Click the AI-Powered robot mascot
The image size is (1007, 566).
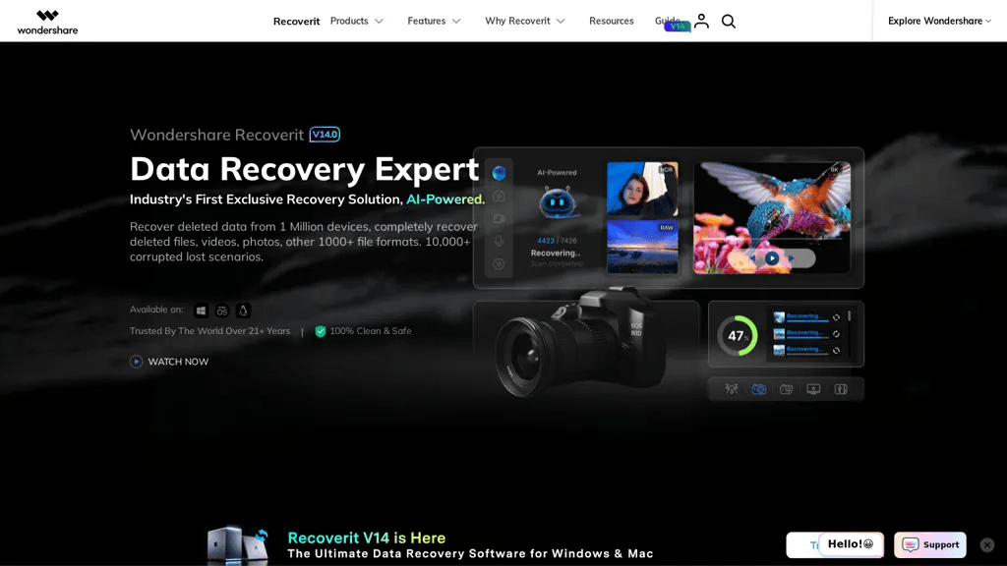[557, 202]
